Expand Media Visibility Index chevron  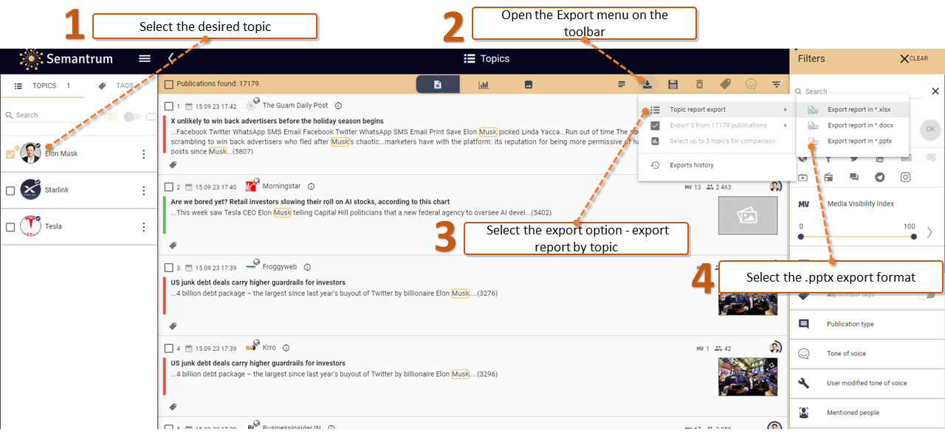[929, 232]
